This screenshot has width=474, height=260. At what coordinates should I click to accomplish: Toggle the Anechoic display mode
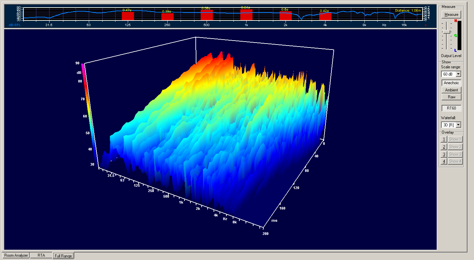click(451, 82)
